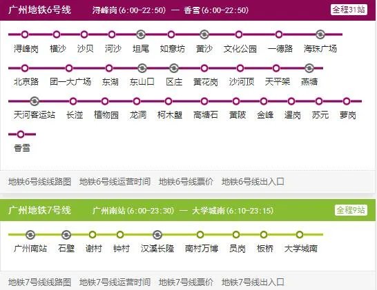Screen dimensions: 377x290
Task: Select the 板桥 station circle
Action: tap(264, 235)
